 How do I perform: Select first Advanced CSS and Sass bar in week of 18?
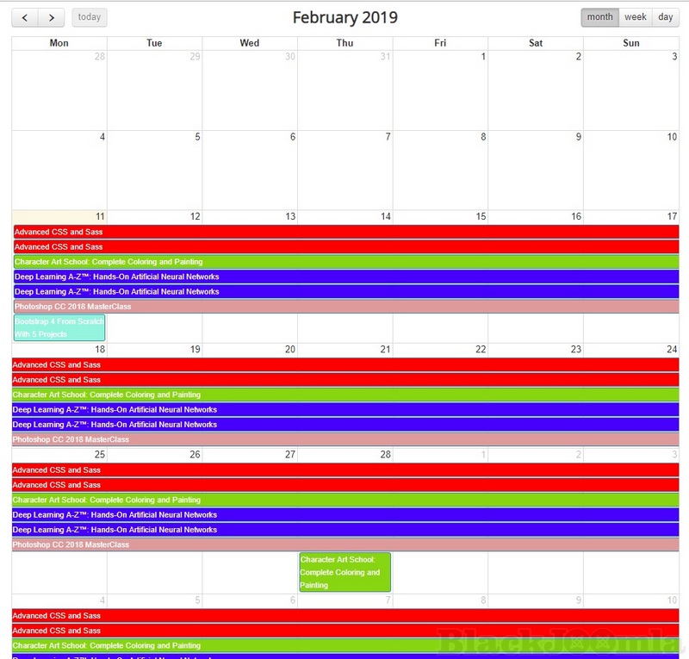point(344,365)
